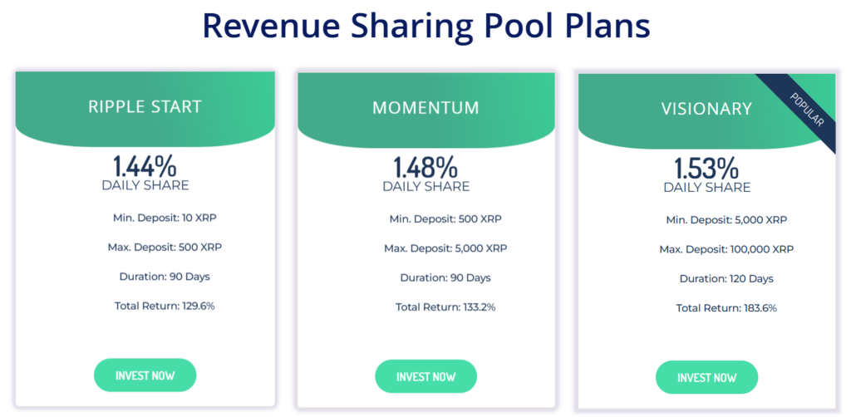The image size is (851, 417).
Task: Click Total Return 183.6% text
Action: [726, 308]
